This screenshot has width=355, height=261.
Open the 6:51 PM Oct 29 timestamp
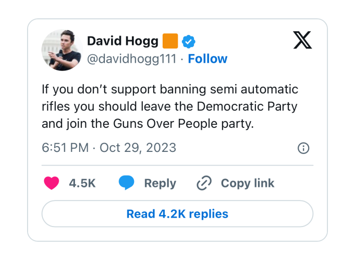click(109, 148)
